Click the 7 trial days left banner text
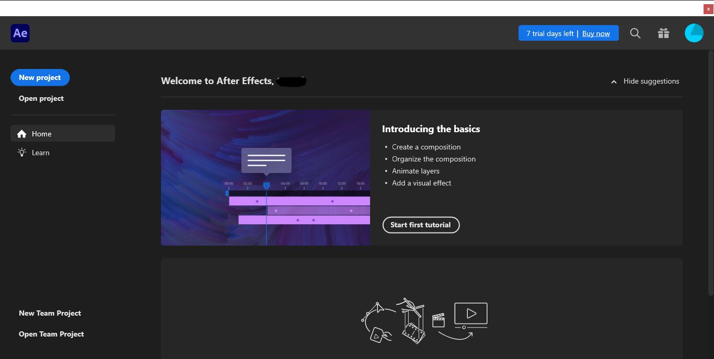The image size is (714, 359). click(x=550, y=33)
